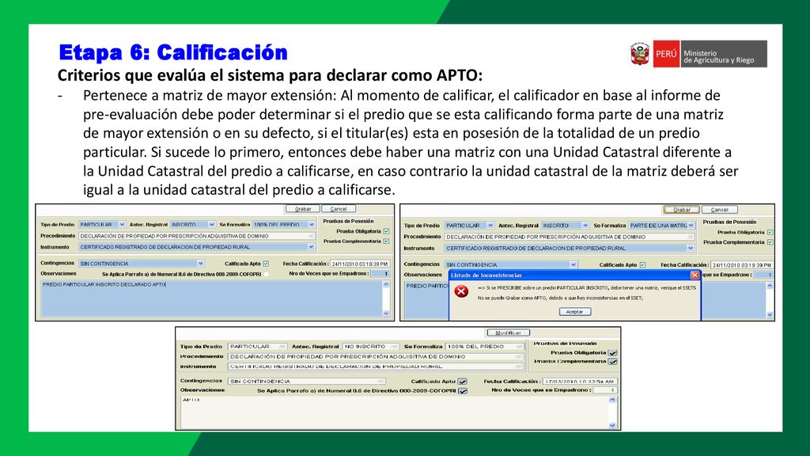Click the scroll-up arrow of the PREDIO PARTICULAR INSCRITO observations box

[386, 284]
